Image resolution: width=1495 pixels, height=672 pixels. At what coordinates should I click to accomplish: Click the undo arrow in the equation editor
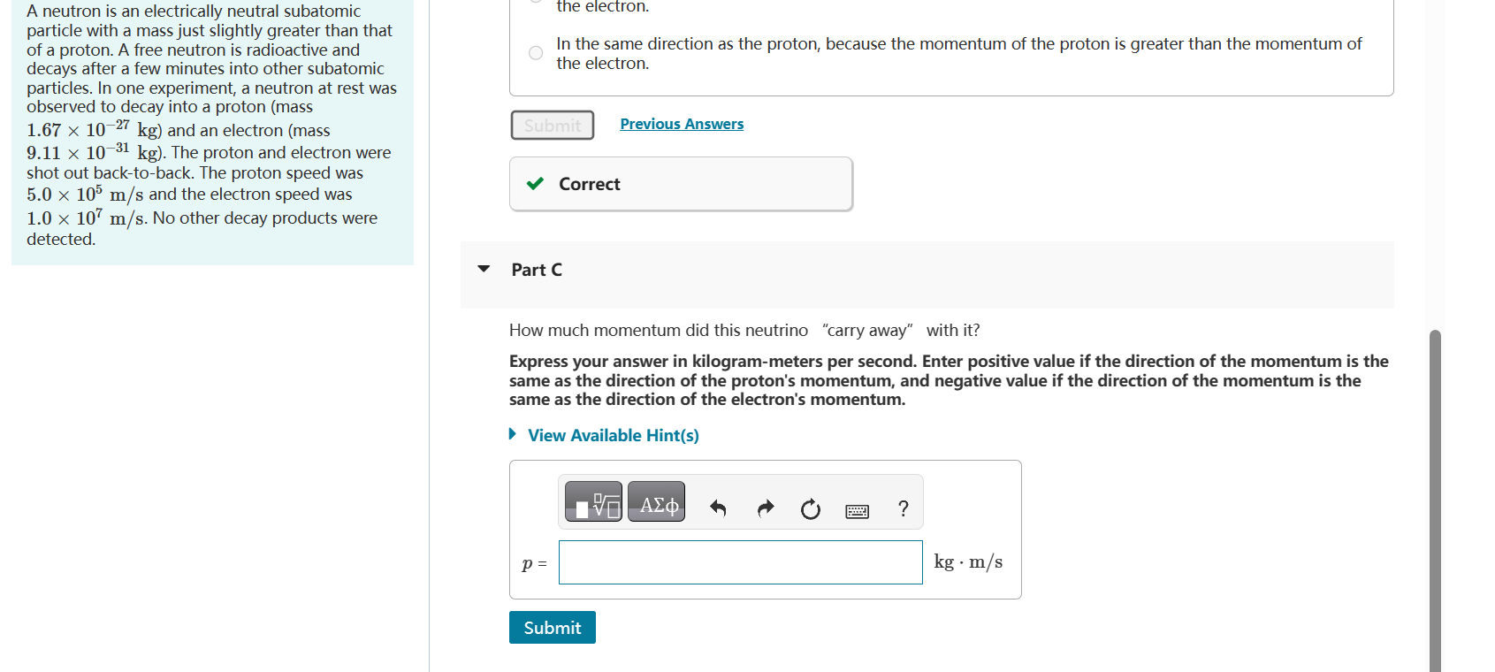click(717, 508)
